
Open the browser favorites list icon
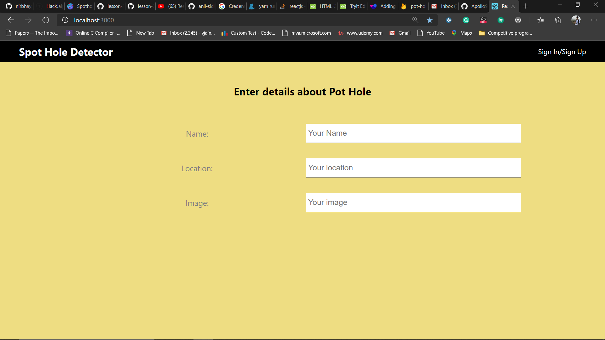(541, 20)
